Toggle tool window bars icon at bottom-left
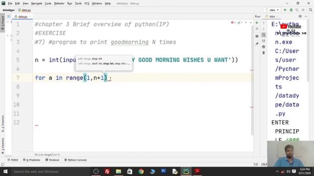 click(2, 165)
